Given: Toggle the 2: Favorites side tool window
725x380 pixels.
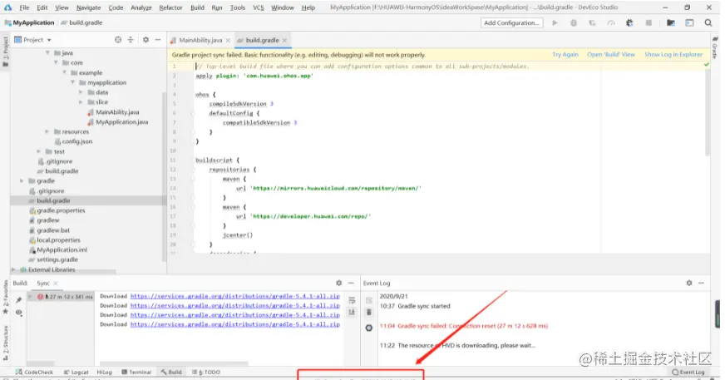Looking at the screenshot, I should (5, 297).
